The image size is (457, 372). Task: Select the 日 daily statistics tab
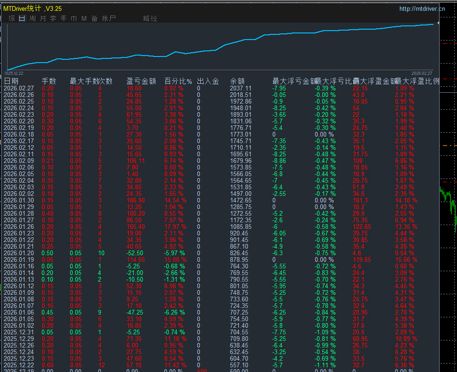(x=22, y=18)
